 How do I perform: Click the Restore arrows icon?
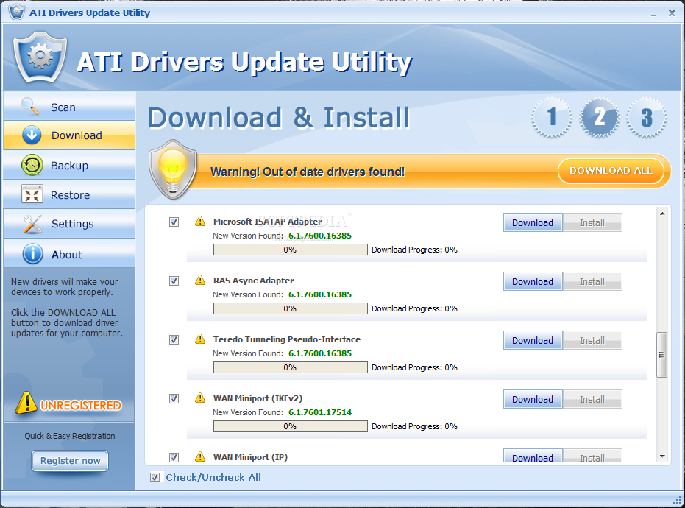pyautogui.click(x=32, y=194)
